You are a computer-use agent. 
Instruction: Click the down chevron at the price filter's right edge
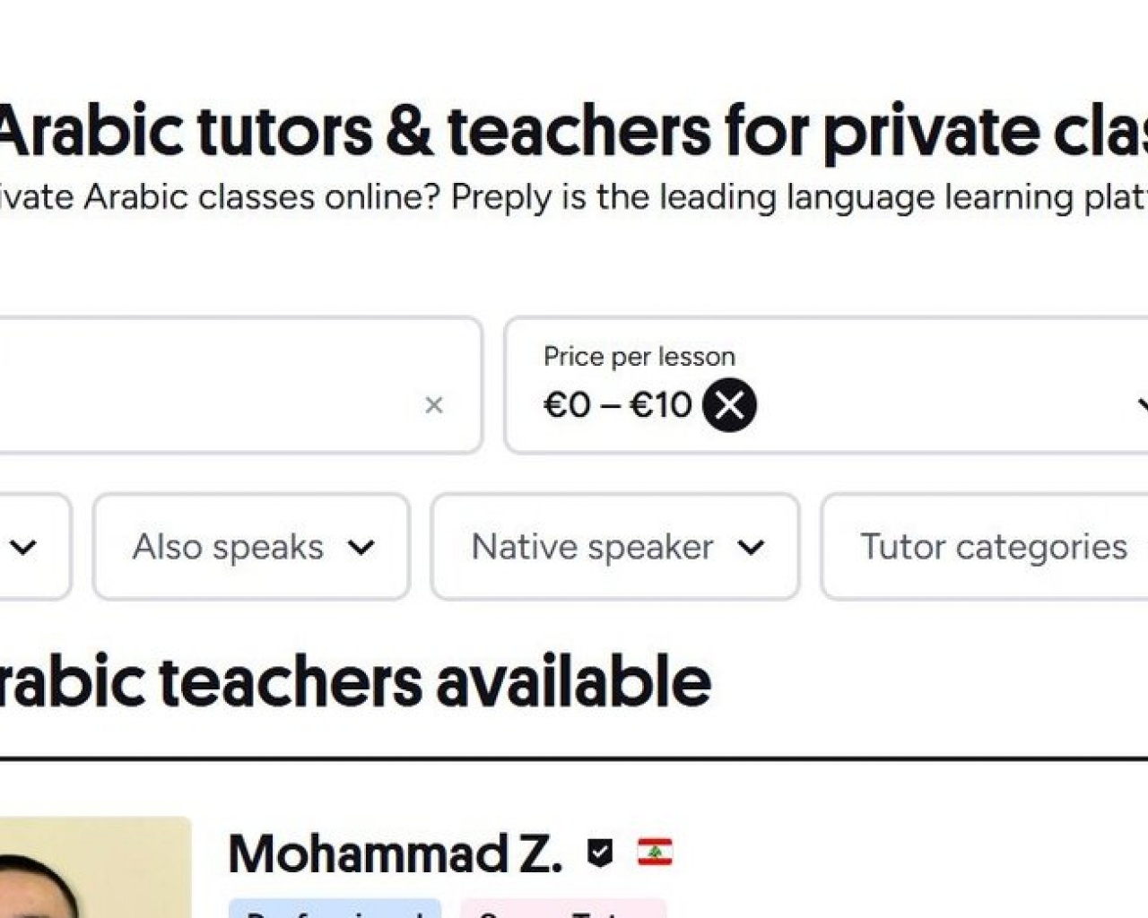coord(1143,405)
